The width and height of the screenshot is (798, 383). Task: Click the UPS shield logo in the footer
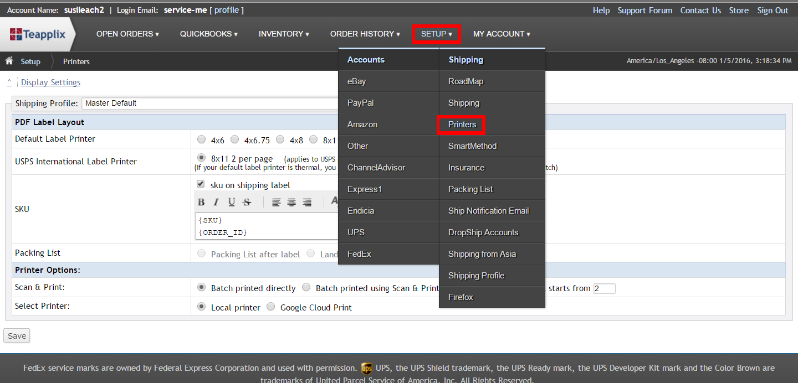click(366, 368)
